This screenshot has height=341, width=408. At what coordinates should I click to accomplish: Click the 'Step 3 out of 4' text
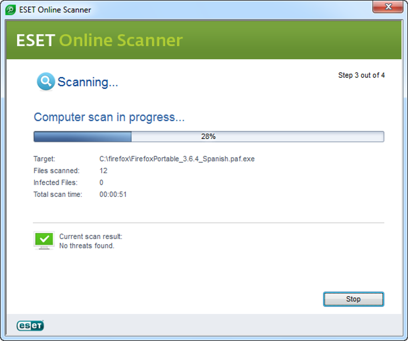pyautogui.click(x=362, y=75)
